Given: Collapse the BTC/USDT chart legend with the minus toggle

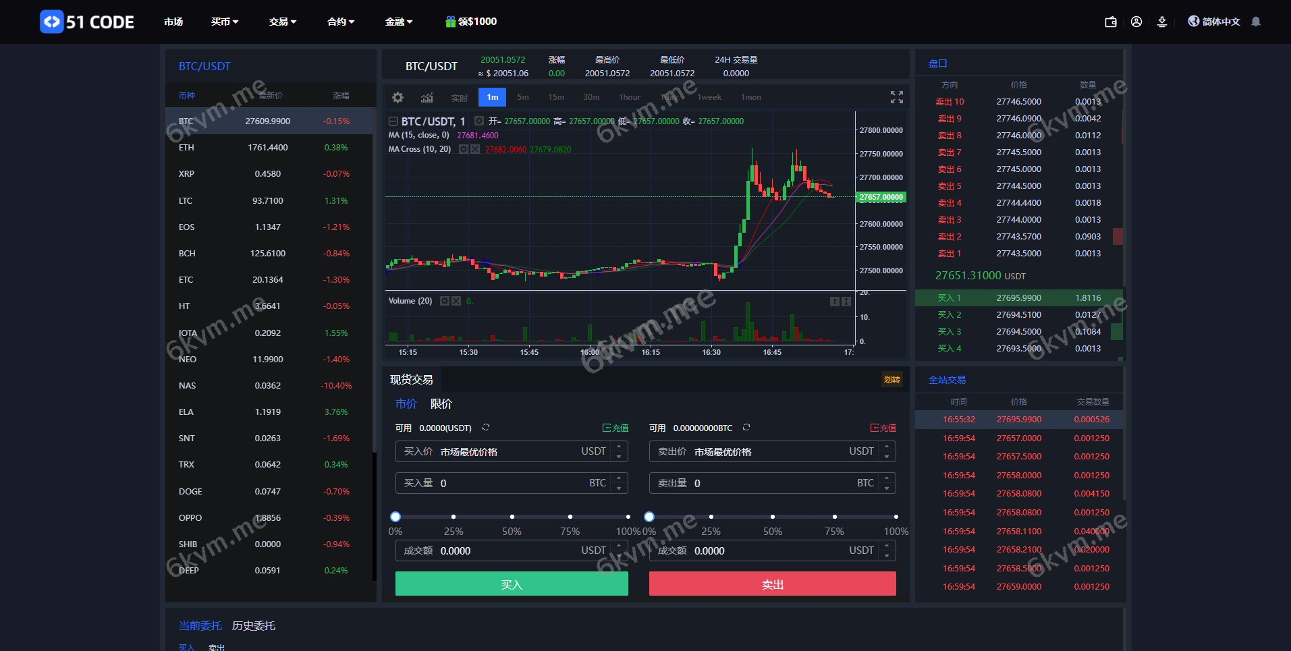Looking at the screenshot, I should click(x=393, y=121).
